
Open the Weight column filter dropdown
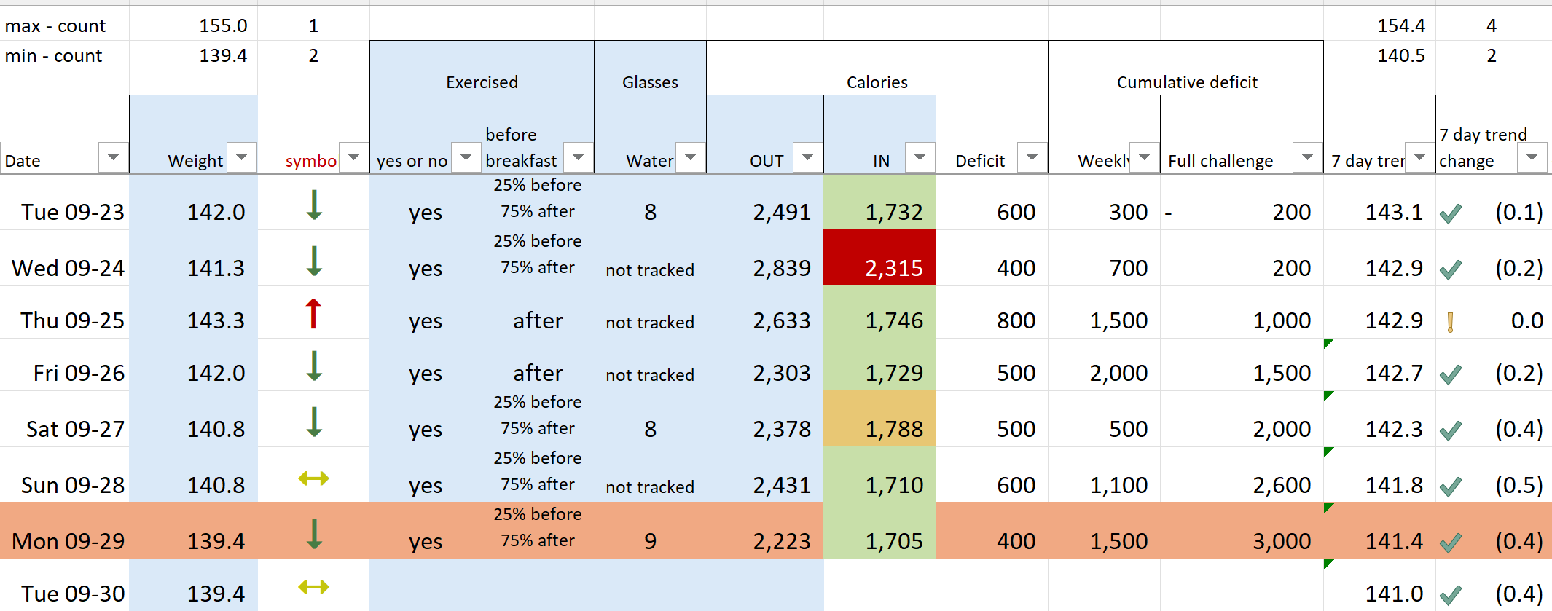(242, 157)
